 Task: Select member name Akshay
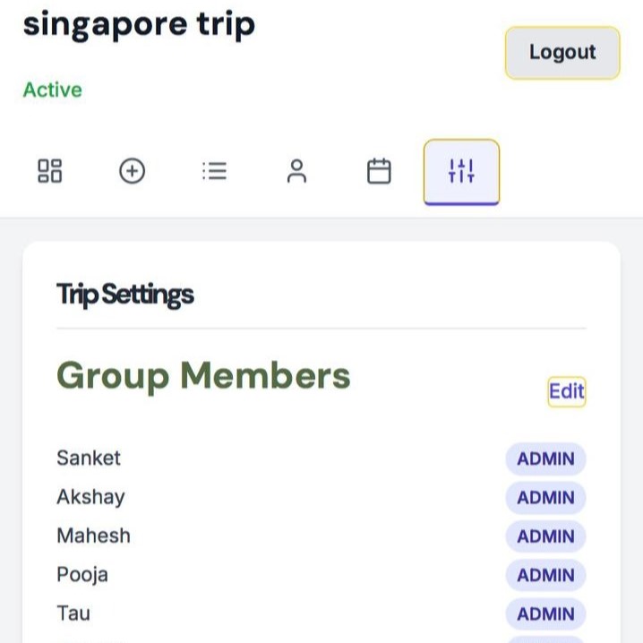click(90, 497)
